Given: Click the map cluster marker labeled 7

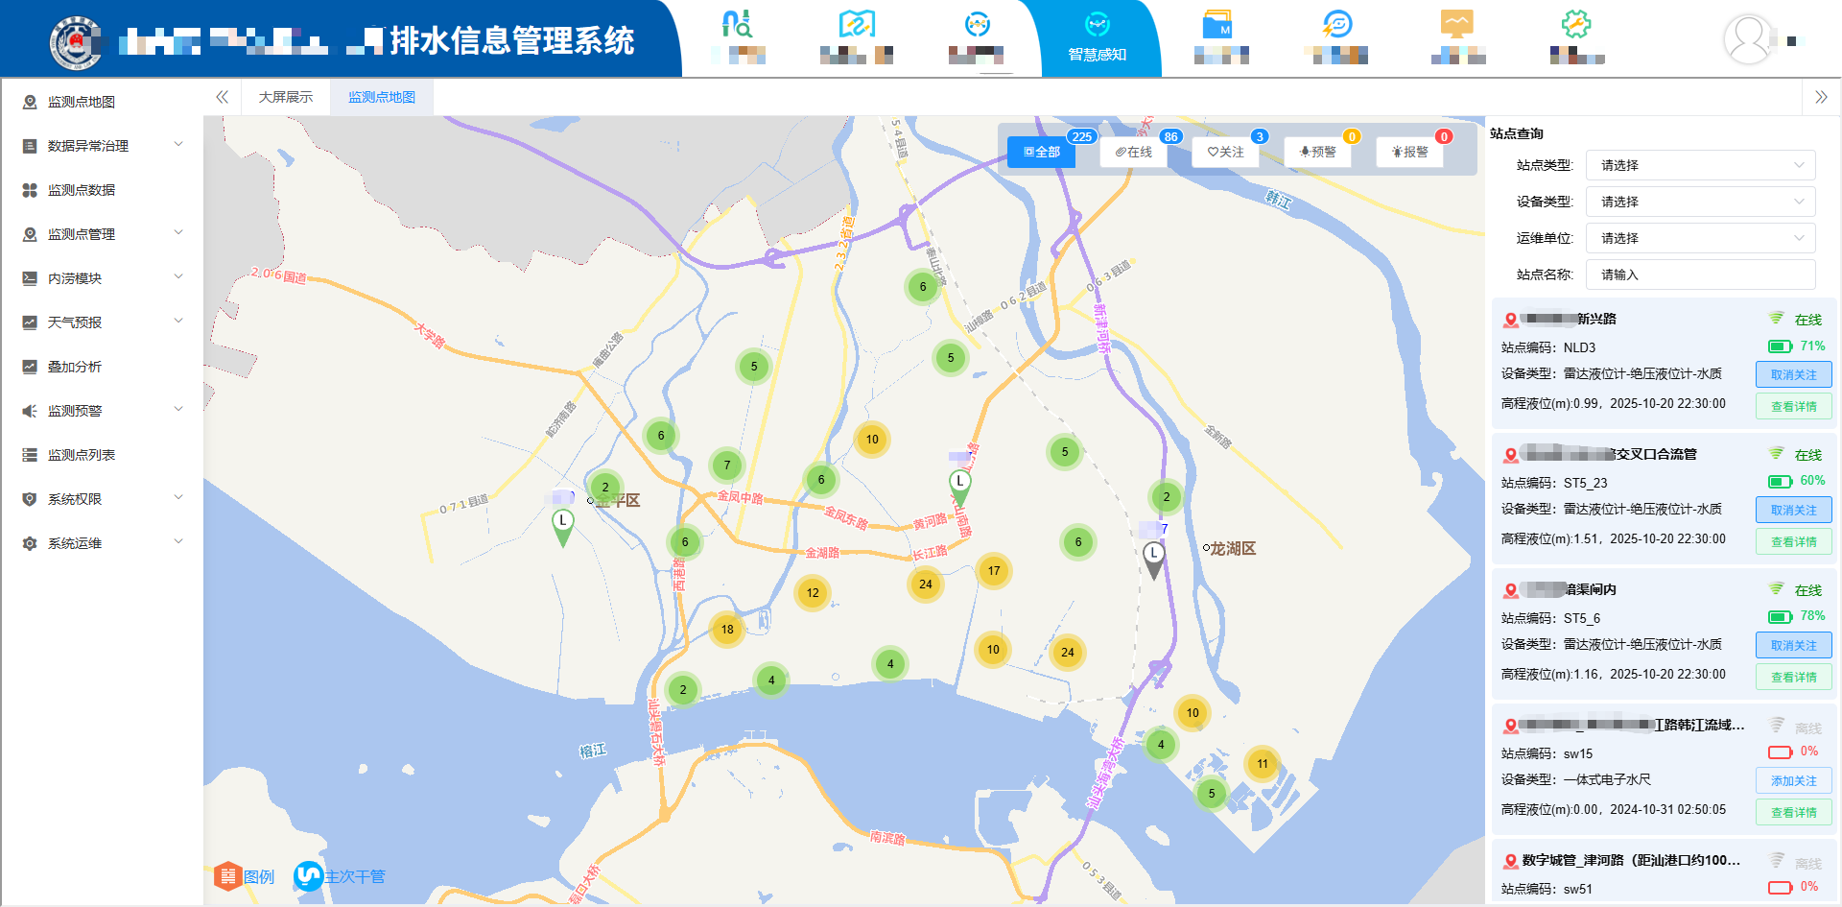Looking at the screenshot, I should point(727,465).
